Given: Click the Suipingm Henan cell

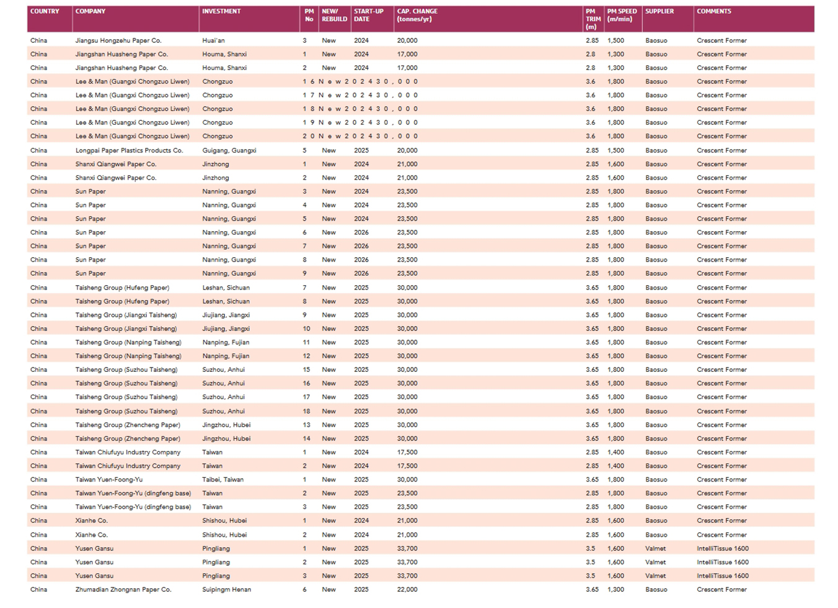Looking at the screenshot, I should 227,589.
